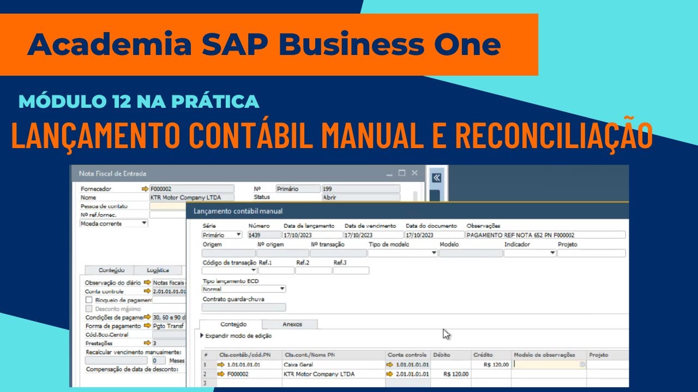Click the Nota Fiscal vertical scrollbar
Image resolution: width=698 pixels, height=392 pixels.
(416, 197)
